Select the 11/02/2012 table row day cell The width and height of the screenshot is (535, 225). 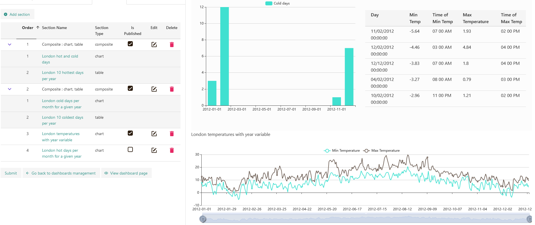(x=382, y=34)
